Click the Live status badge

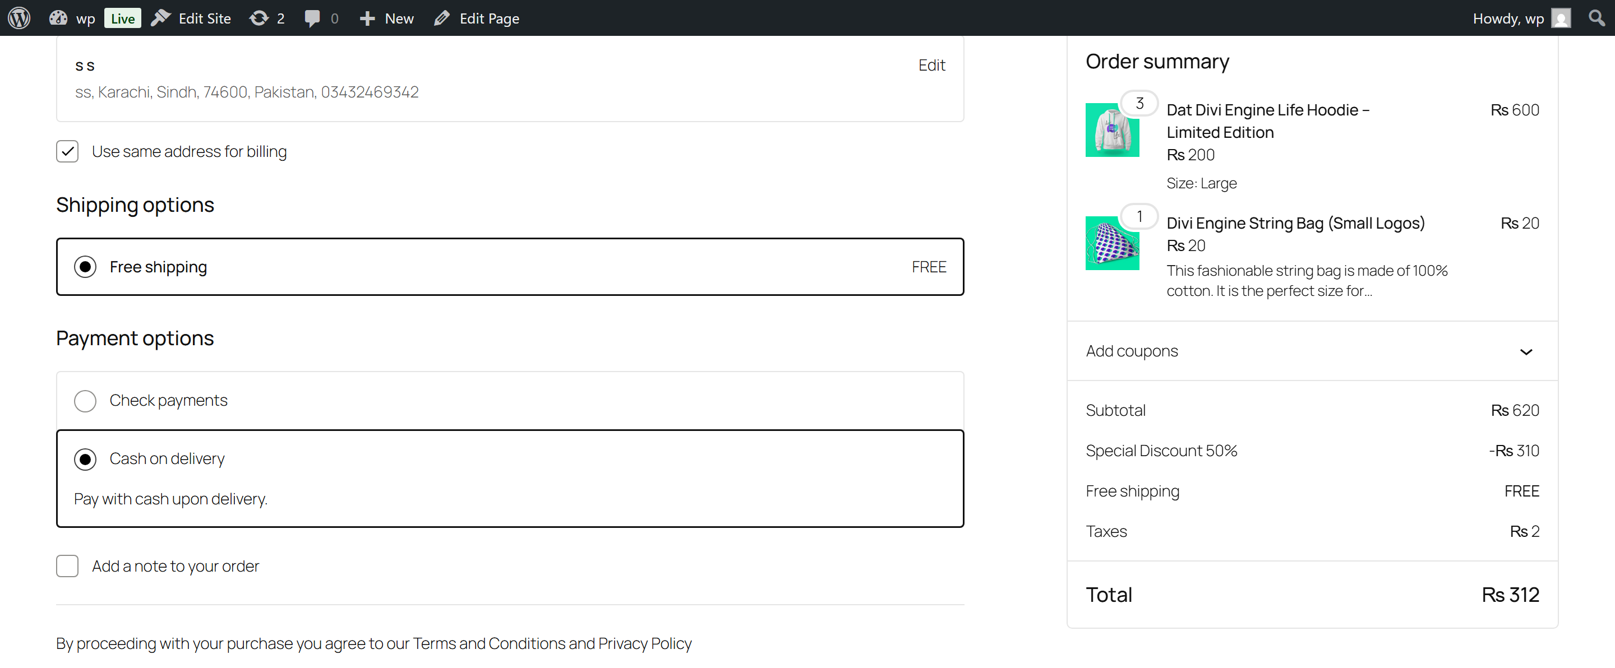pyautogui.click(x=122, y=17)
